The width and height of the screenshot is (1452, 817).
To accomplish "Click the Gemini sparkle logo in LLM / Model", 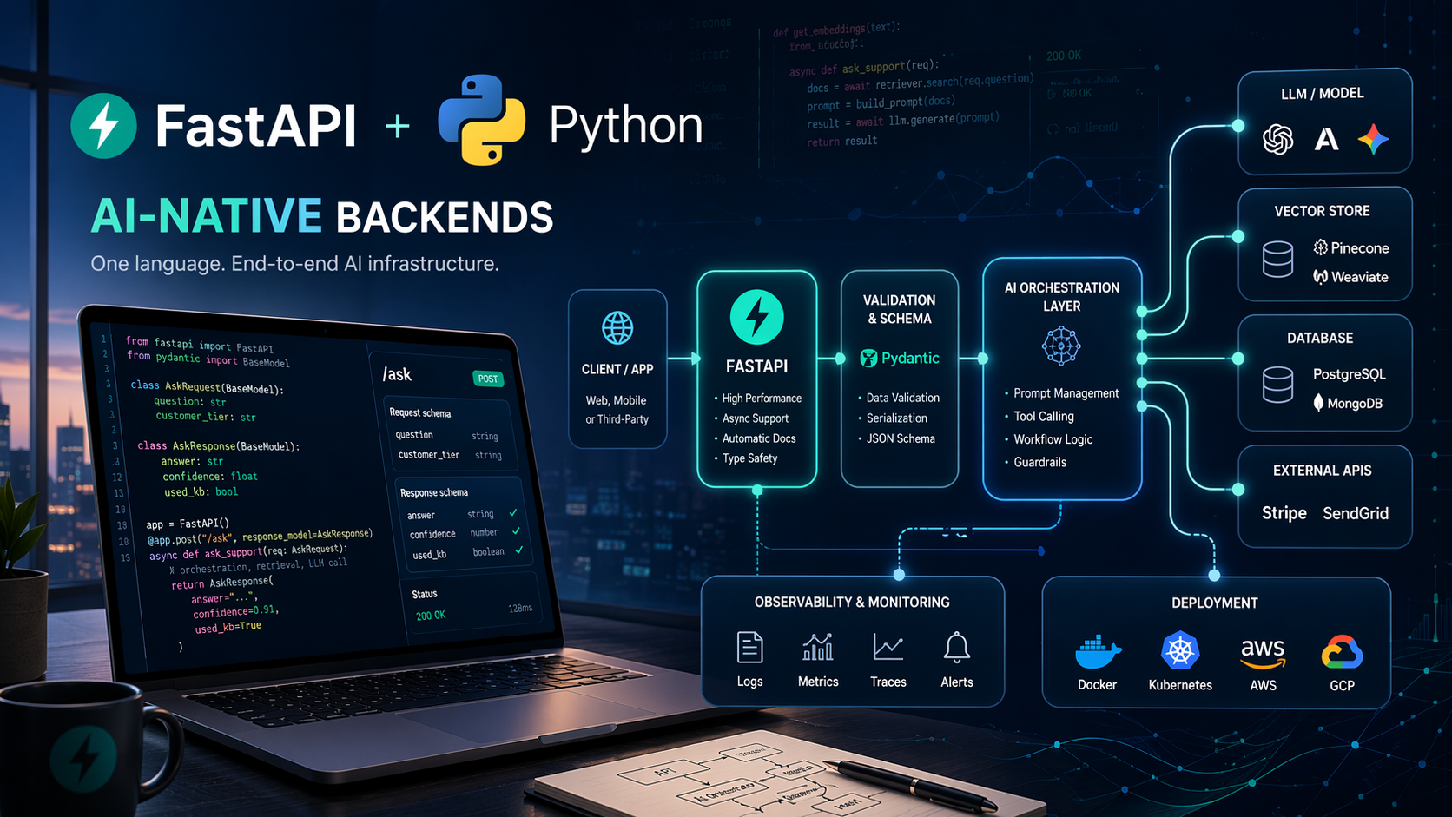I will (x=1373, y=139).
